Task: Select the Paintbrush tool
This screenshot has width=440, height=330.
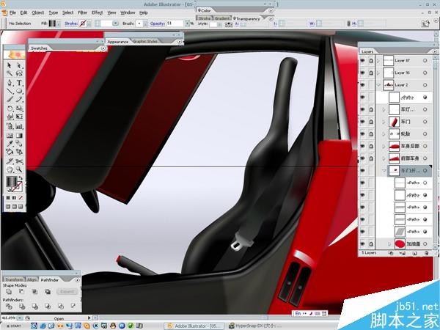Action: [x=10, y=99]
